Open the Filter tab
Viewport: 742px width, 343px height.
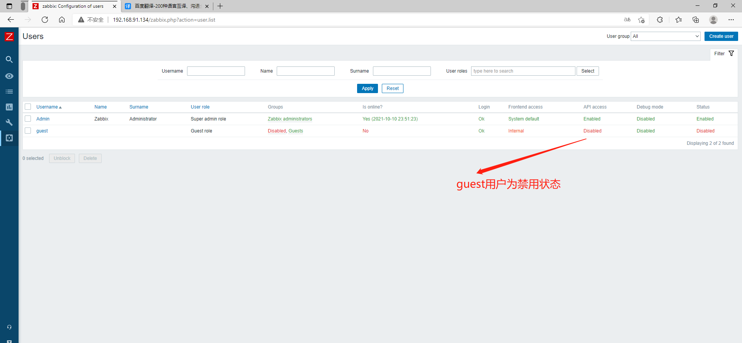coord(724,54)
